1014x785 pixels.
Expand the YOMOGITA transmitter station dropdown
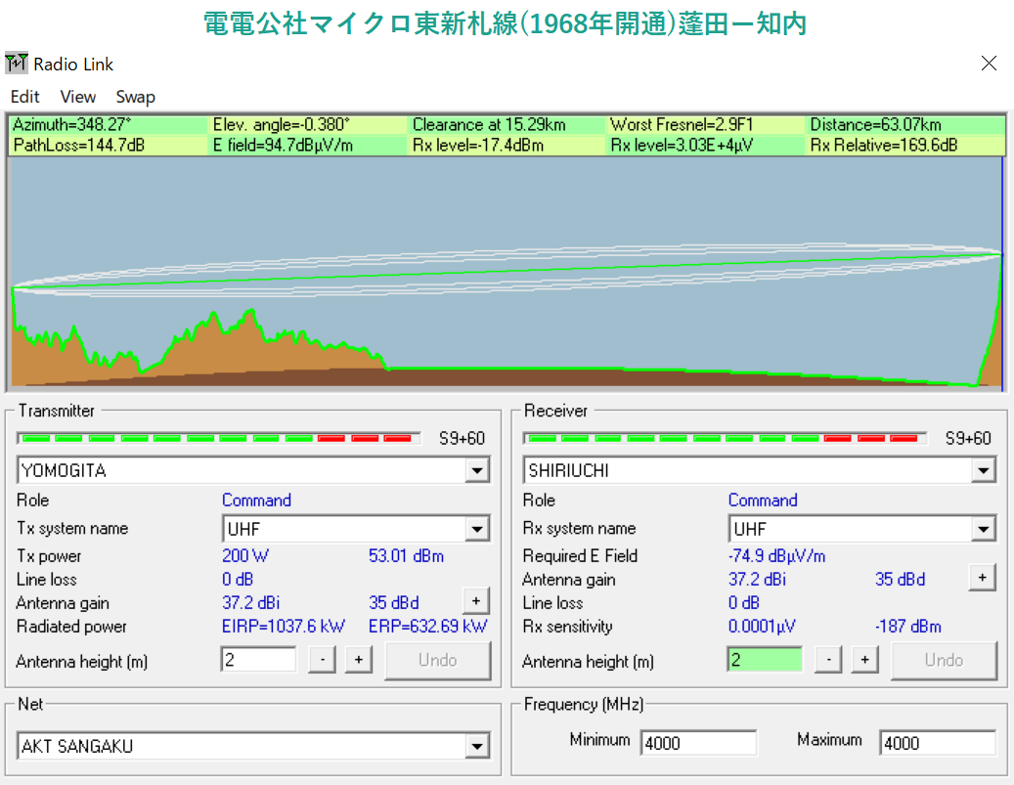coord(477,470)
